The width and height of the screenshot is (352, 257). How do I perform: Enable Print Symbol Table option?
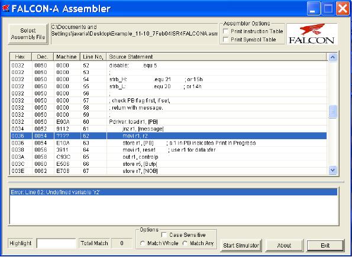pyautogui.click(x=226, y=40)
